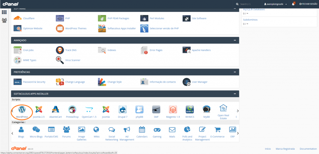Select the Drupal 7 script icon

coord(123,109)
